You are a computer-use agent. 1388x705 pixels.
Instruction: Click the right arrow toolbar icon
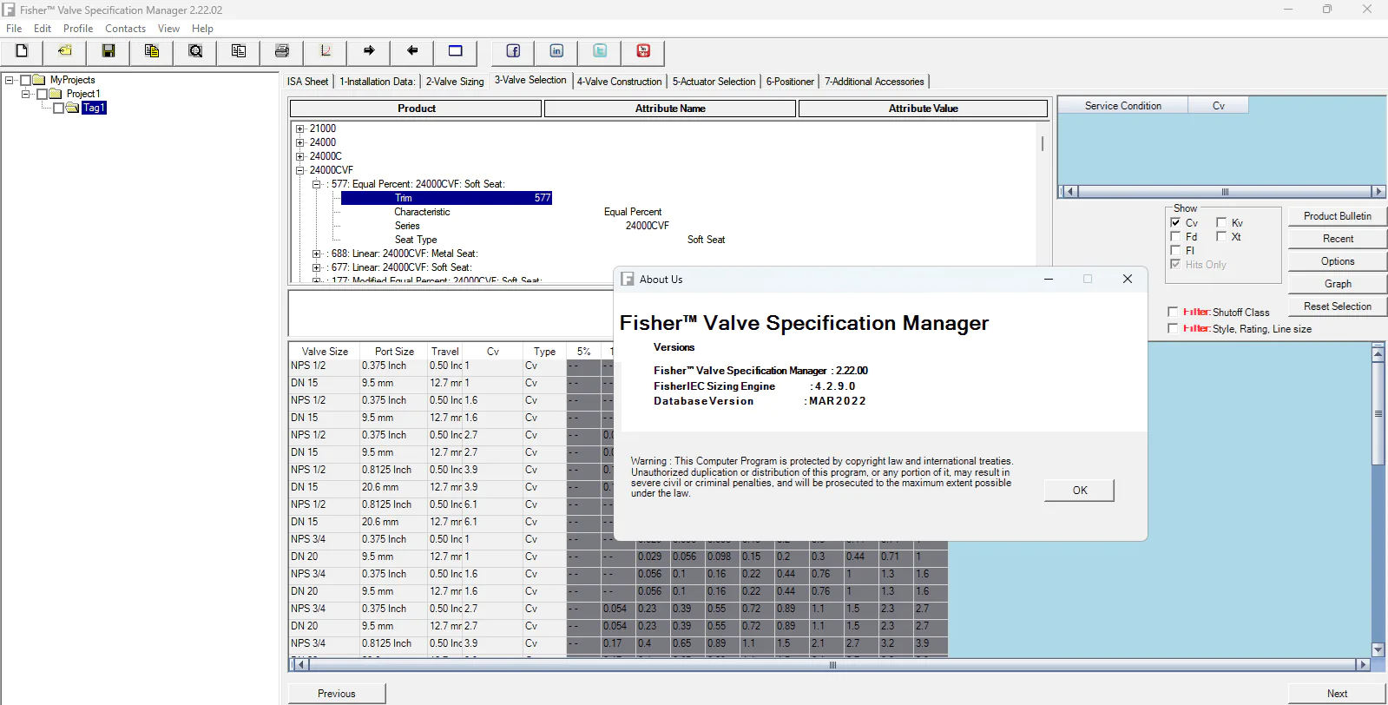(x=369, y=51)
